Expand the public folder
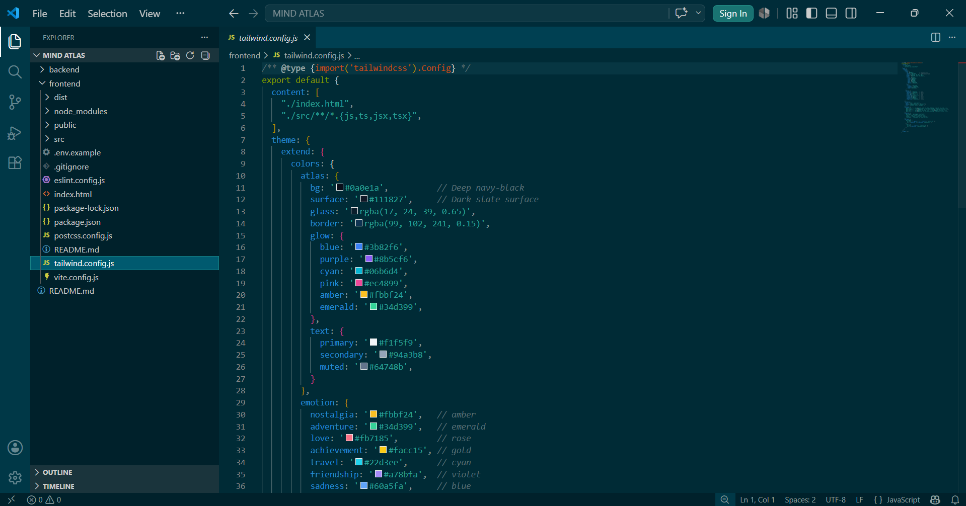This screenshot has height=506, width=966. (124, 125)
